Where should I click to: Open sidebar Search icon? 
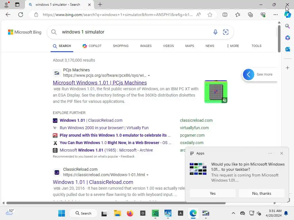pos(287,26)
